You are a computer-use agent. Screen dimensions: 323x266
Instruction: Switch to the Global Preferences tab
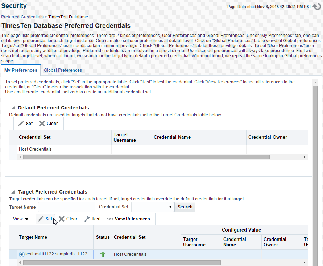click(x=63, y=70)
